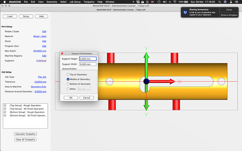Screen dimensions: 242x151
Task: Click the Siri icon in menu bar
Action: 225,2
